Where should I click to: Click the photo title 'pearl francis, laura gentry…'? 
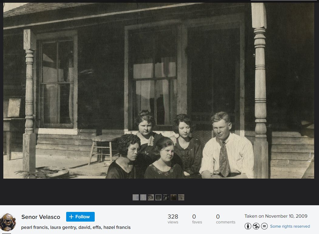pos(76,227)
